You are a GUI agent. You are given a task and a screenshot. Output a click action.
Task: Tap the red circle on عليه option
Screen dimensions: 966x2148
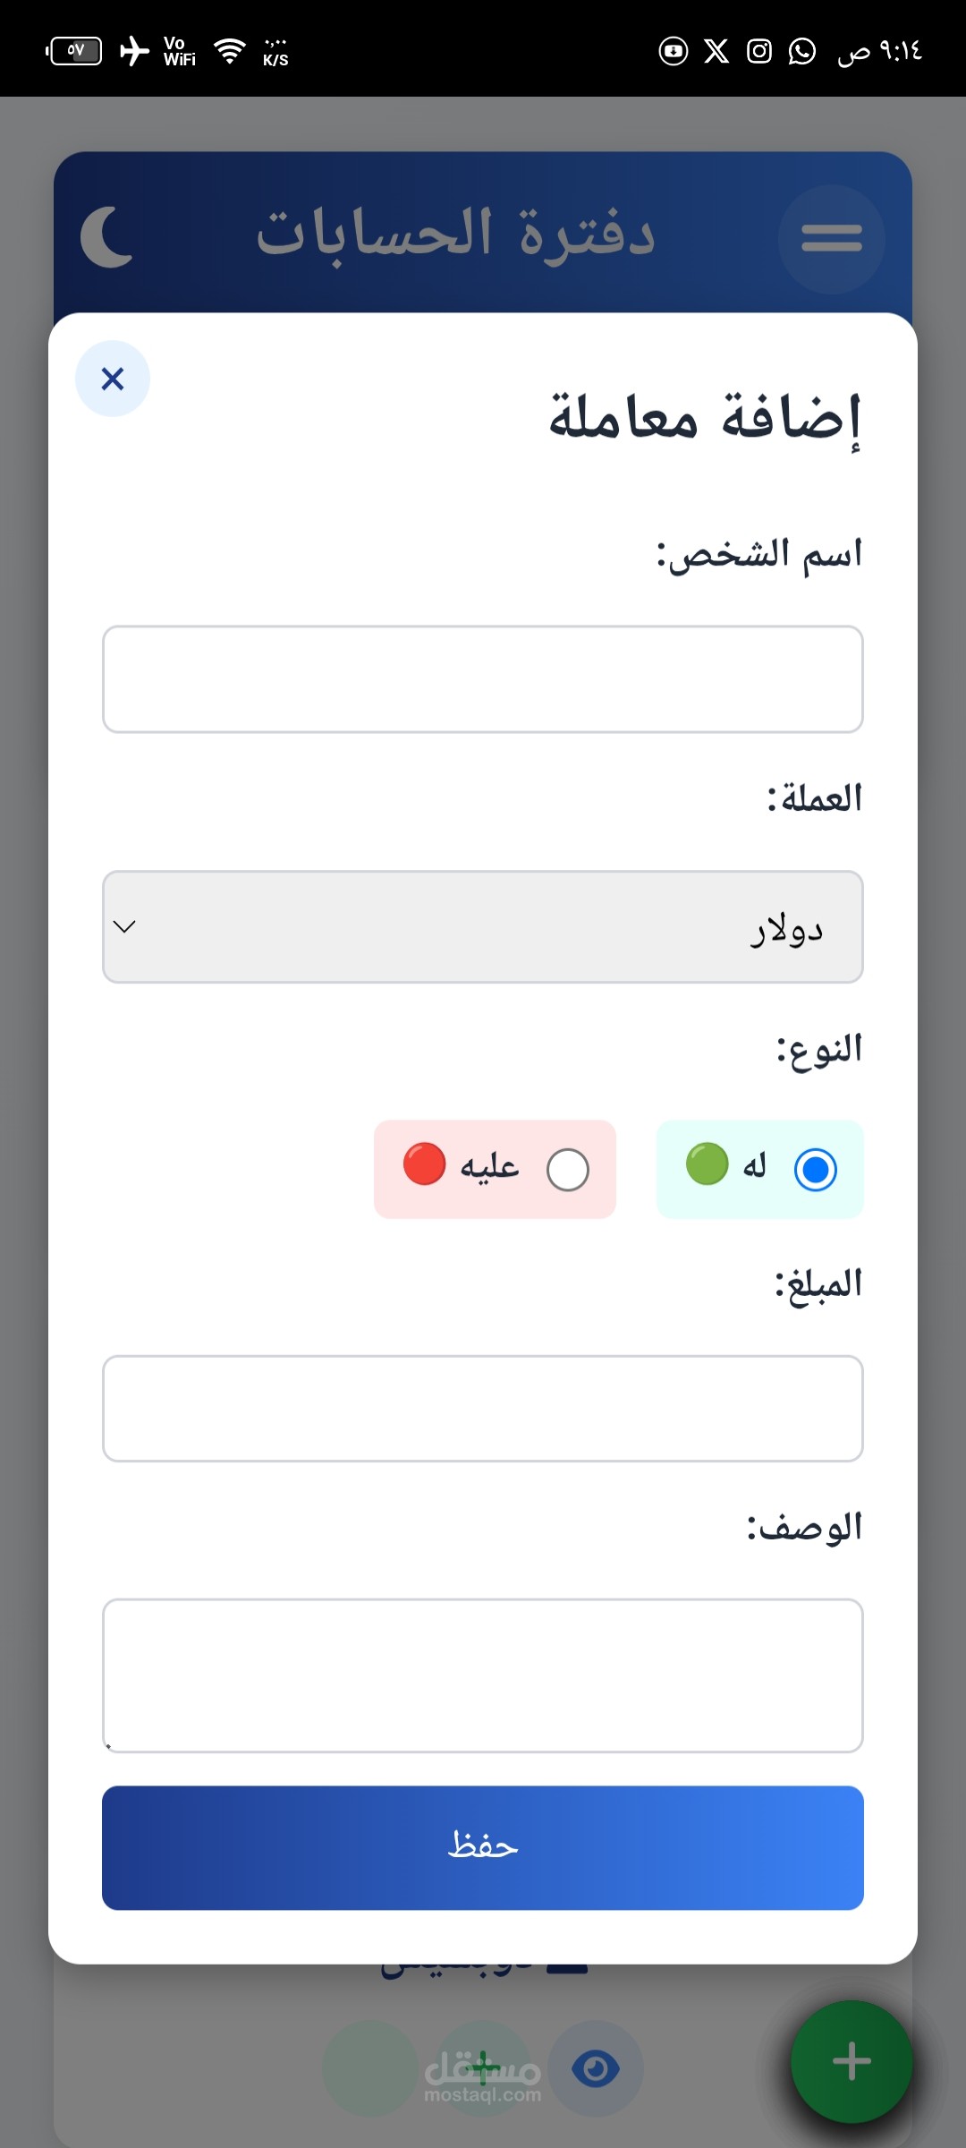pyautogui.click(x=425, y=1163)
